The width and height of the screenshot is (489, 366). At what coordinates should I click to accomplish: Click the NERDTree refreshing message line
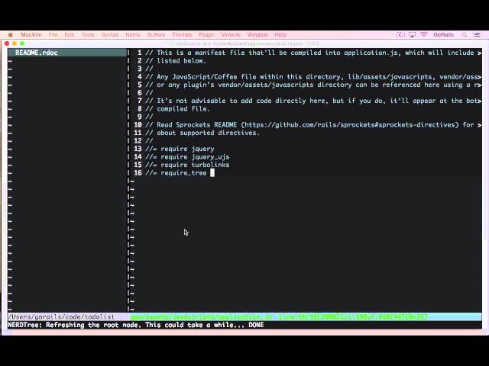coord(136,326)
